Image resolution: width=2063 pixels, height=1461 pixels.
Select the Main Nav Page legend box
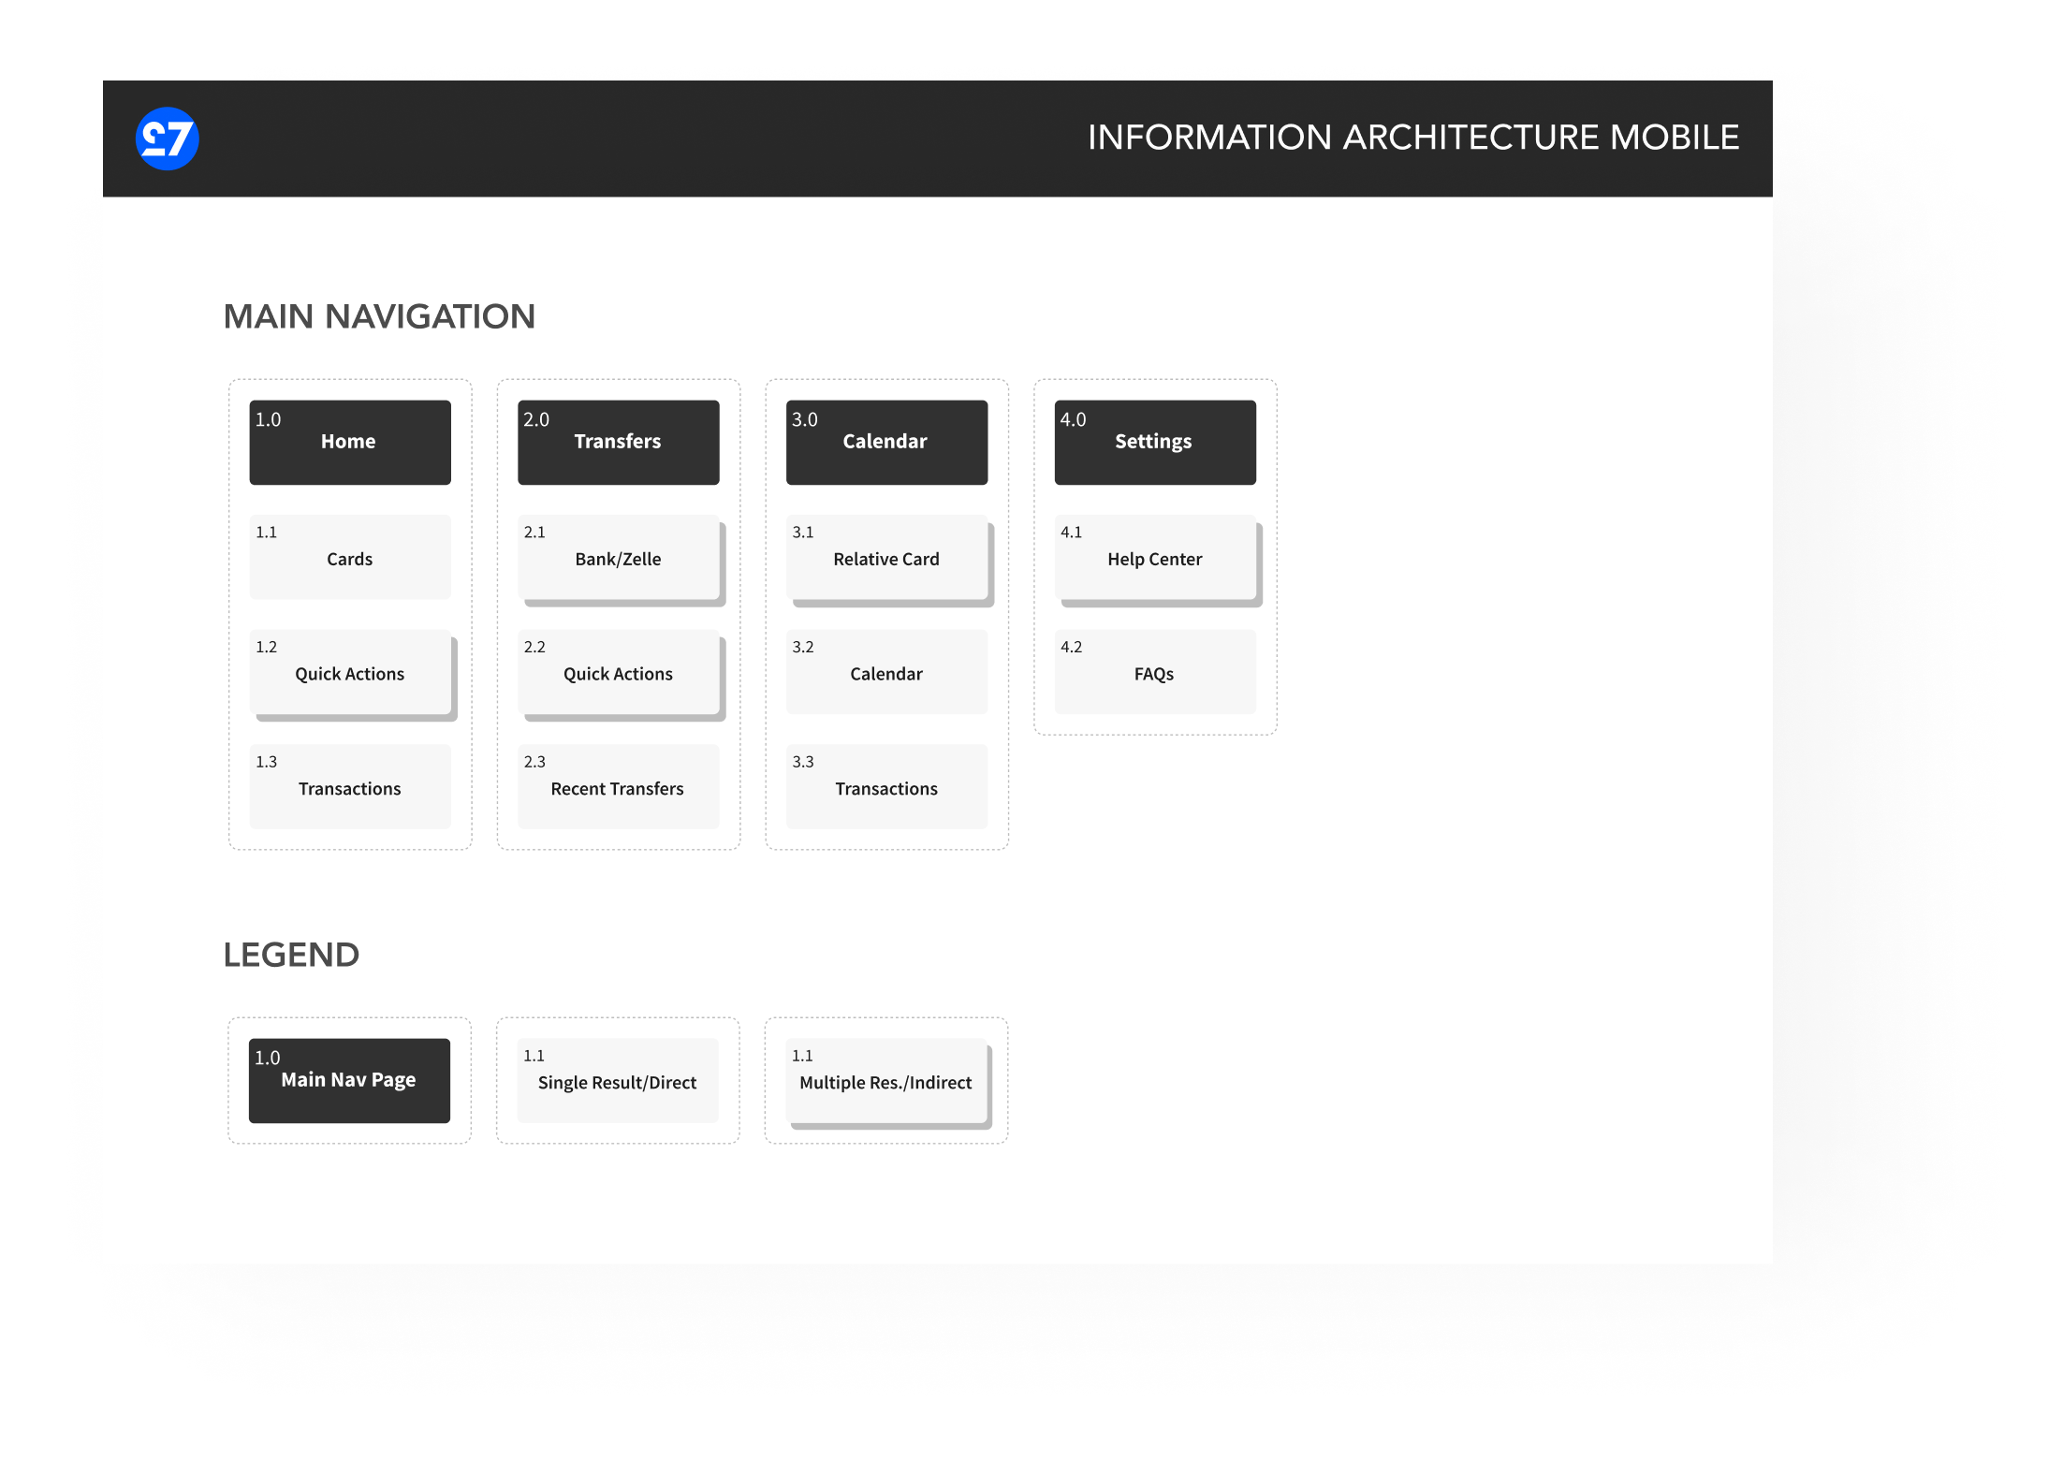(349, 1080)
